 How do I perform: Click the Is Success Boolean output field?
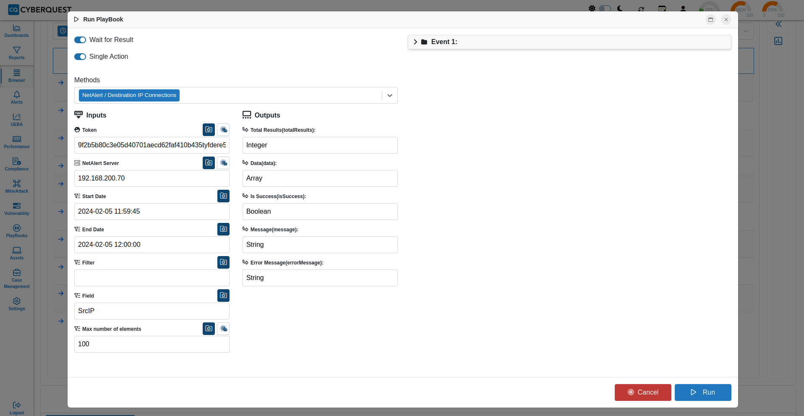click(320, 212)
